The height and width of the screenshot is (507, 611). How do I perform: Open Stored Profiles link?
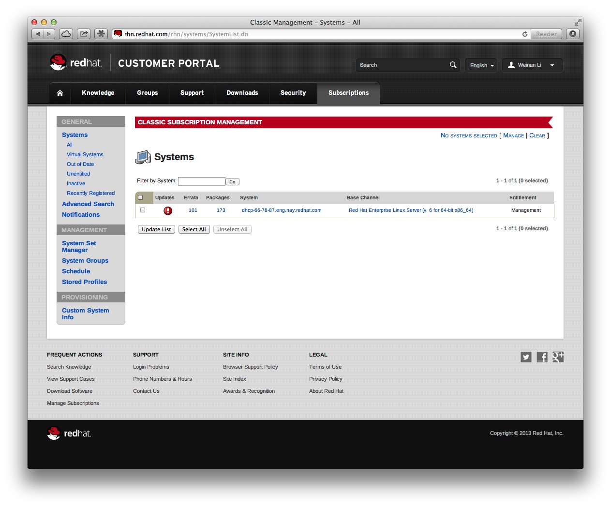(x=85, y=282)
